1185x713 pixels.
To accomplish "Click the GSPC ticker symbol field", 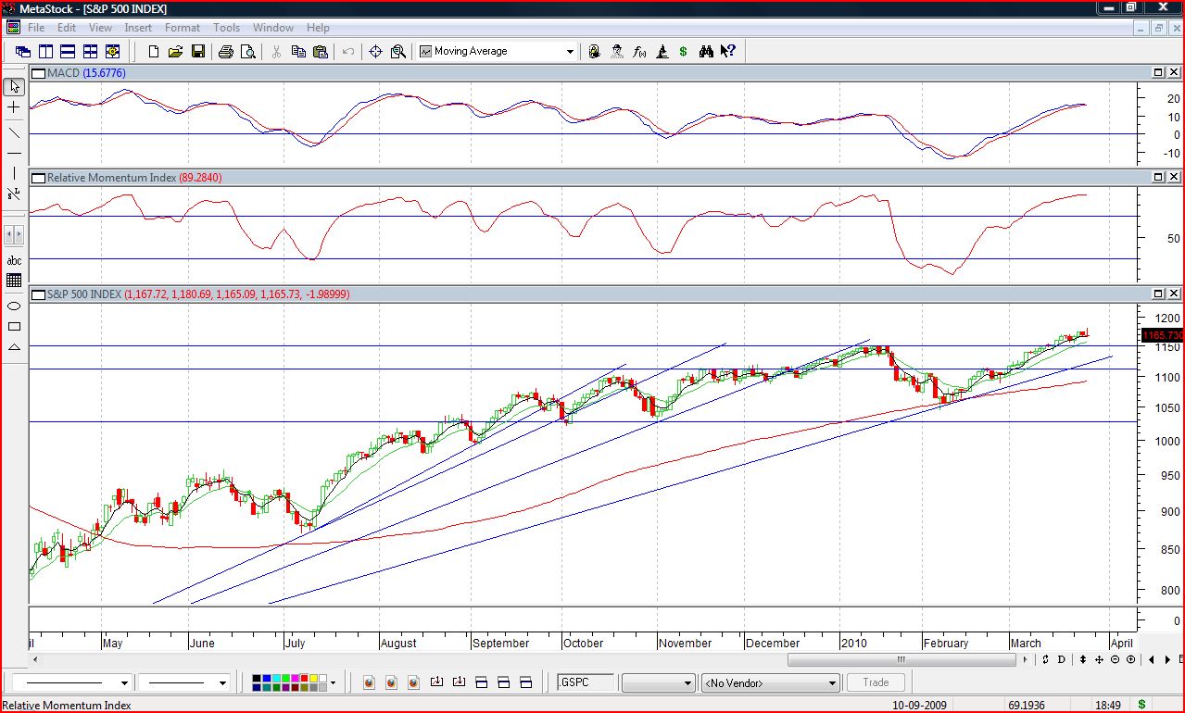I will pos(586,682).
